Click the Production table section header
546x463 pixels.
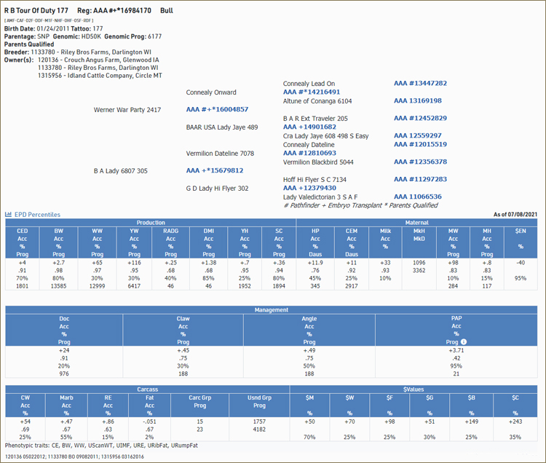pyautogui.click(x=151, y=223)
